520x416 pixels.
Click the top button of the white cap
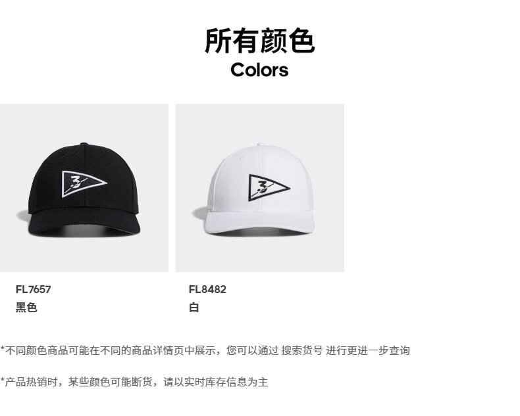pyautogui.click(x=261, y=145)
